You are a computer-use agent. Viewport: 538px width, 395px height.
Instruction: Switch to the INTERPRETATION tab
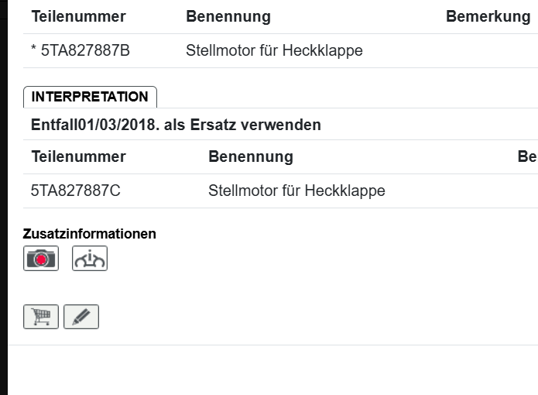click(90, 97)
